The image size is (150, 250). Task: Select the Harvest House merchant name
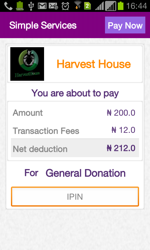94,64
